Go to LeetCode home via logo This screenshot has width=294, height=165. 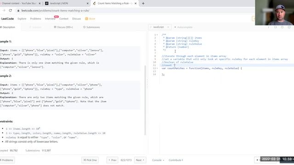click(7, 19)
